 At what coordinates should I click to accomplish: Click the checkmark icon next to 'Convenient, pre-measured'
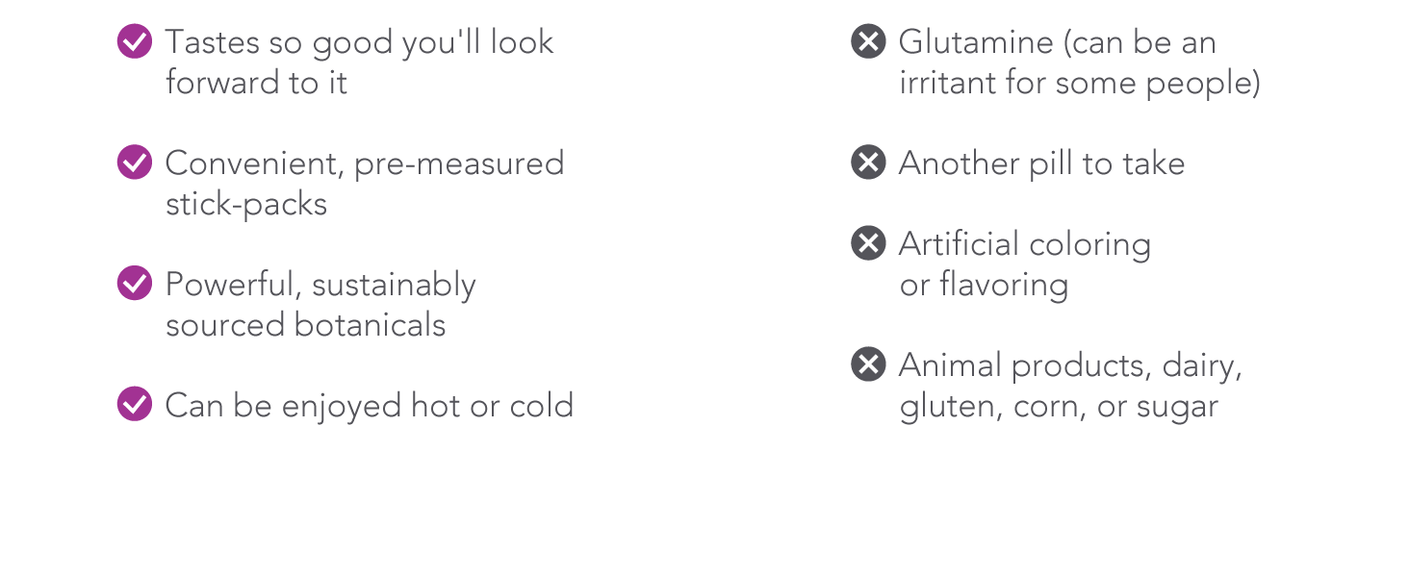tap(135, 163)
